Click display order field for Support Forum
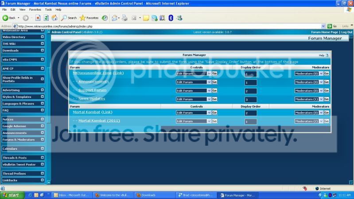The image size is (354, 199). click(x=251, y=91)
